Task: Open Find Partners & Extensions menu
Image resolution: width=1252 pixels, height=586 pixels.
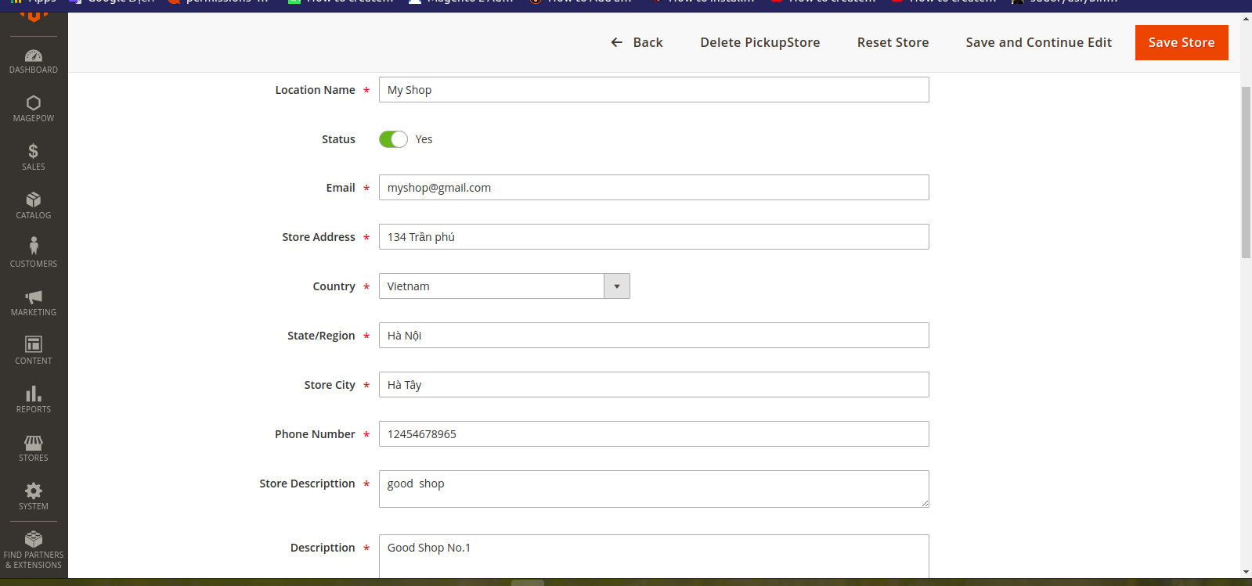Action: click(34, 549)
